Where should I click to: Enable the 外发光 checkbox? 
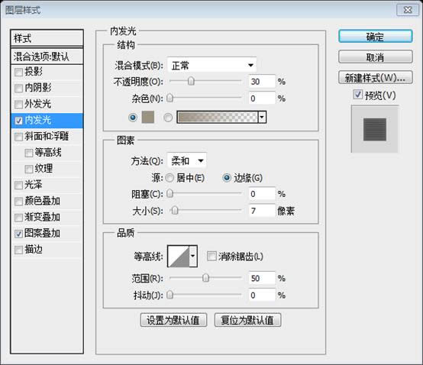point(18,105)
